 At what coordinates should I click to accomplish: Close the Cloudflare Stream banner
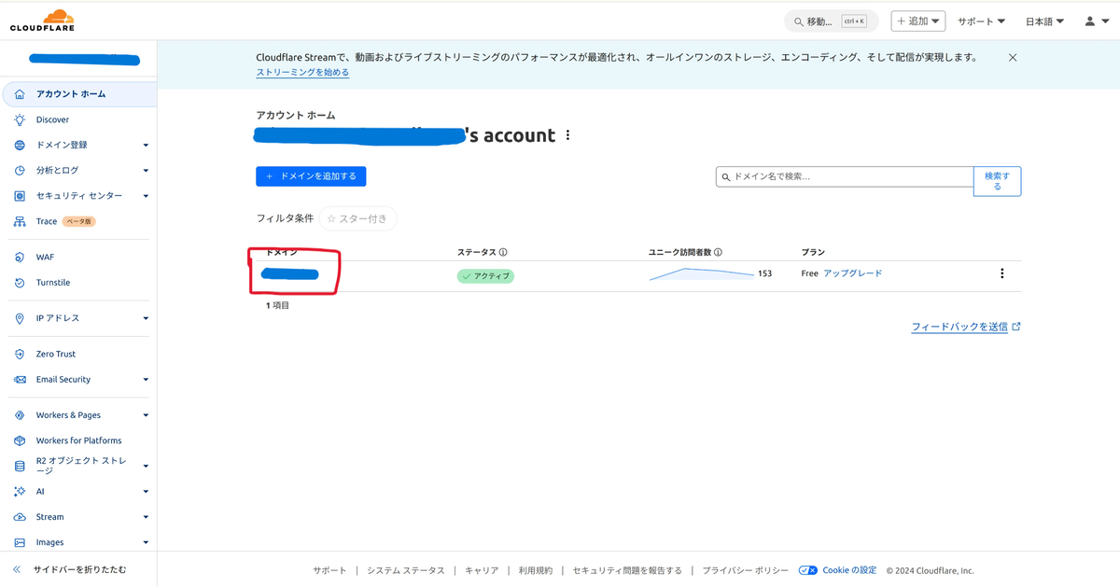tap(1013, 58)
